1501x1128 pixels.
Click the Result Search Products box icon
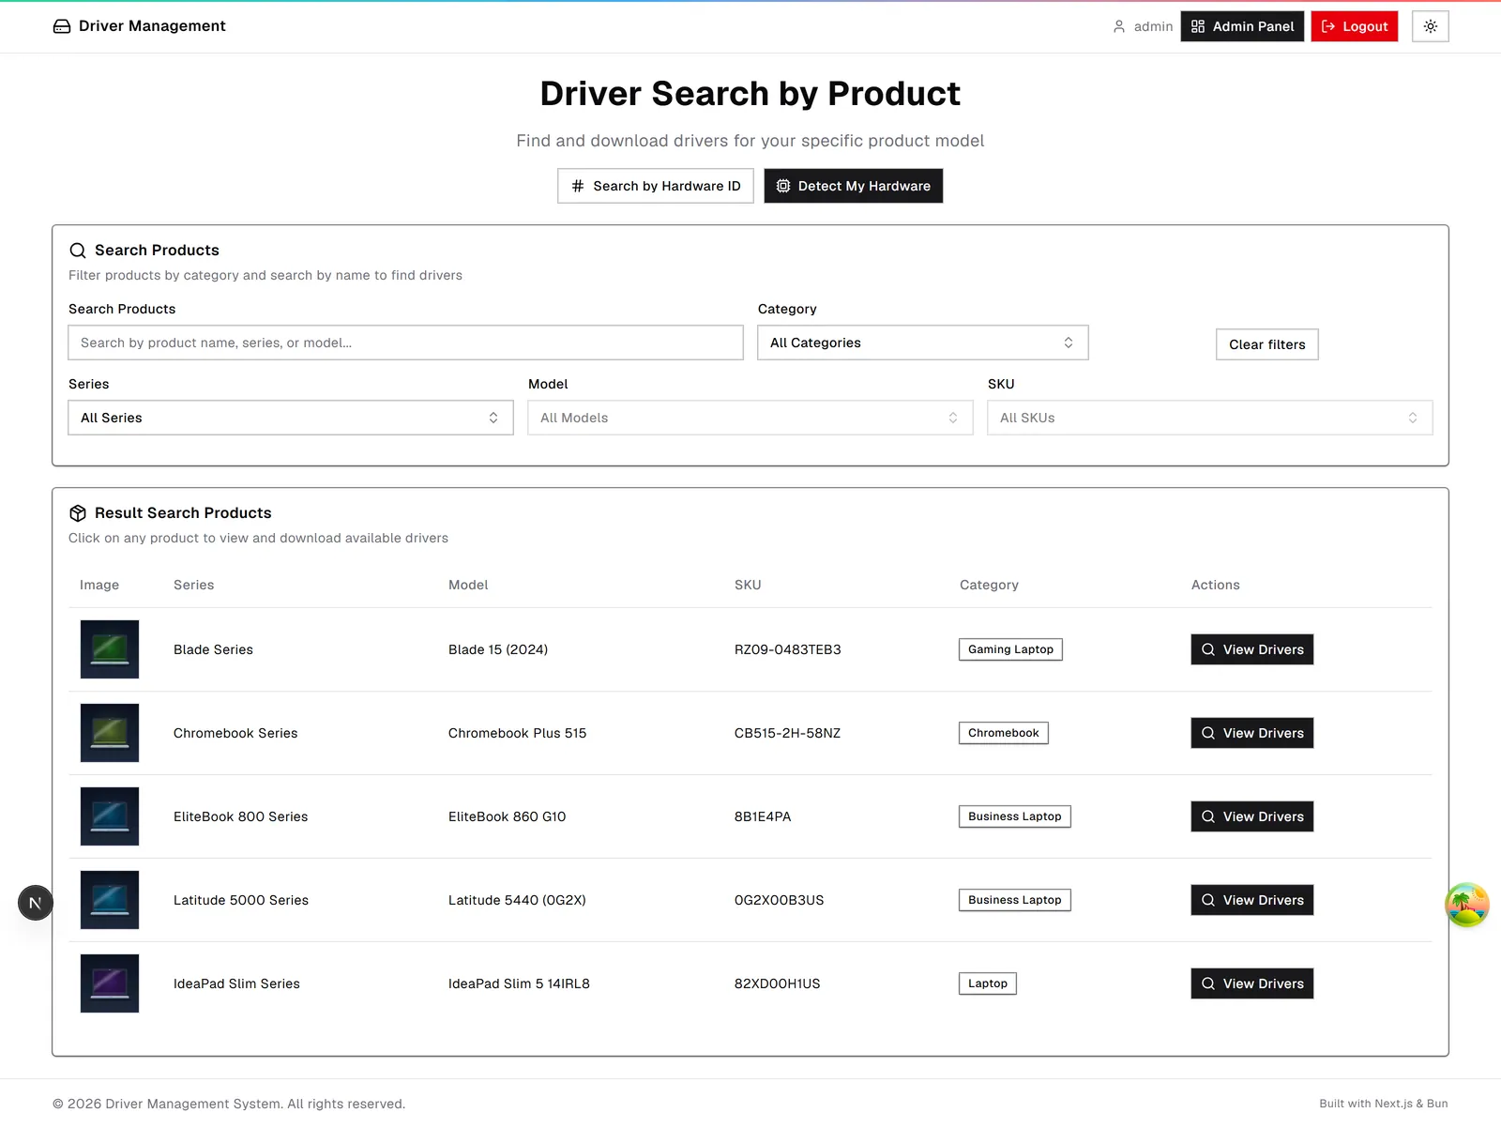78,513
